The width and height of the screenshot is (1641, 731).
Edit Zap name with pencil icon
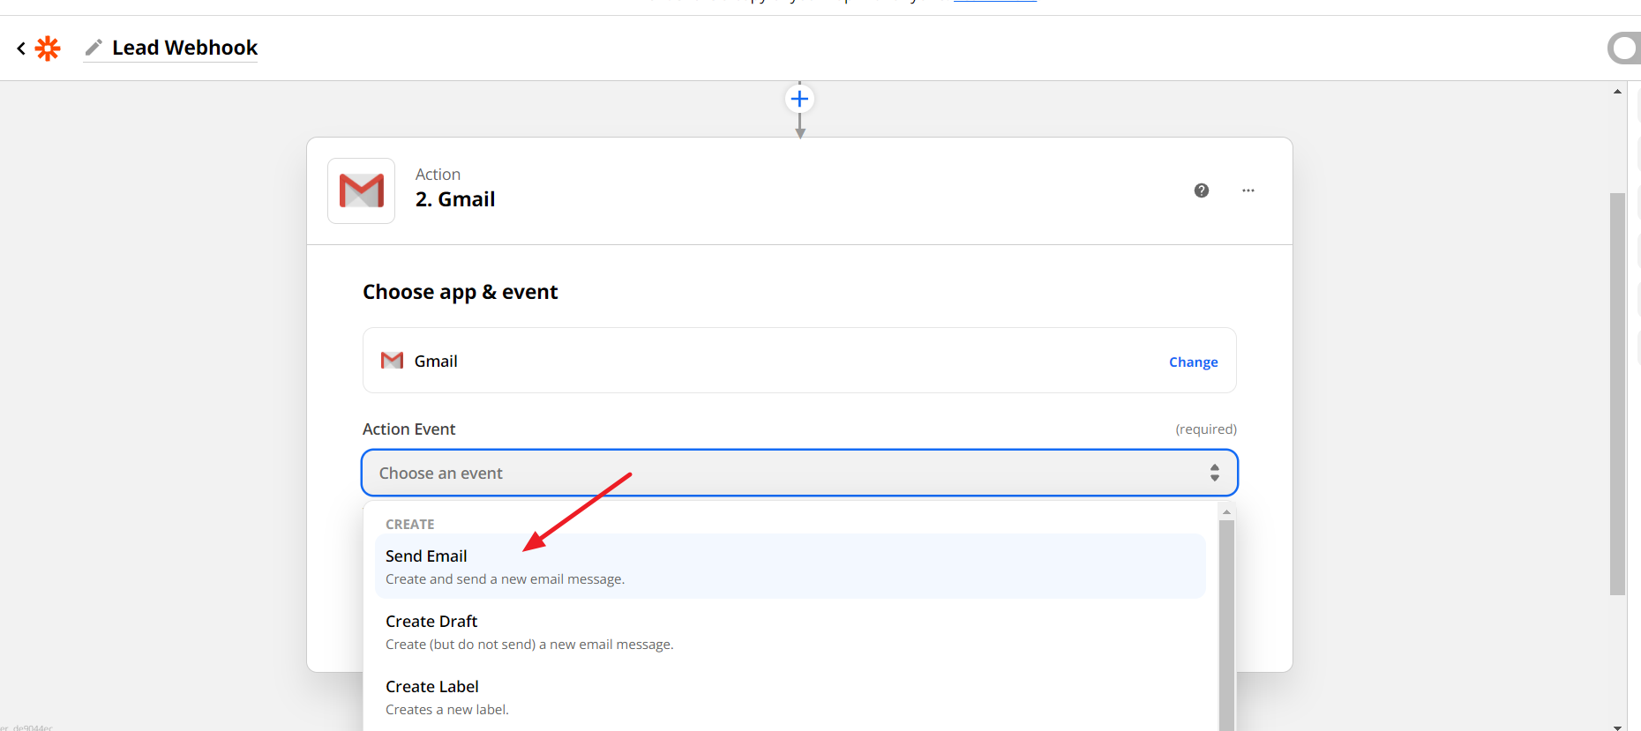tap(94, 48)
